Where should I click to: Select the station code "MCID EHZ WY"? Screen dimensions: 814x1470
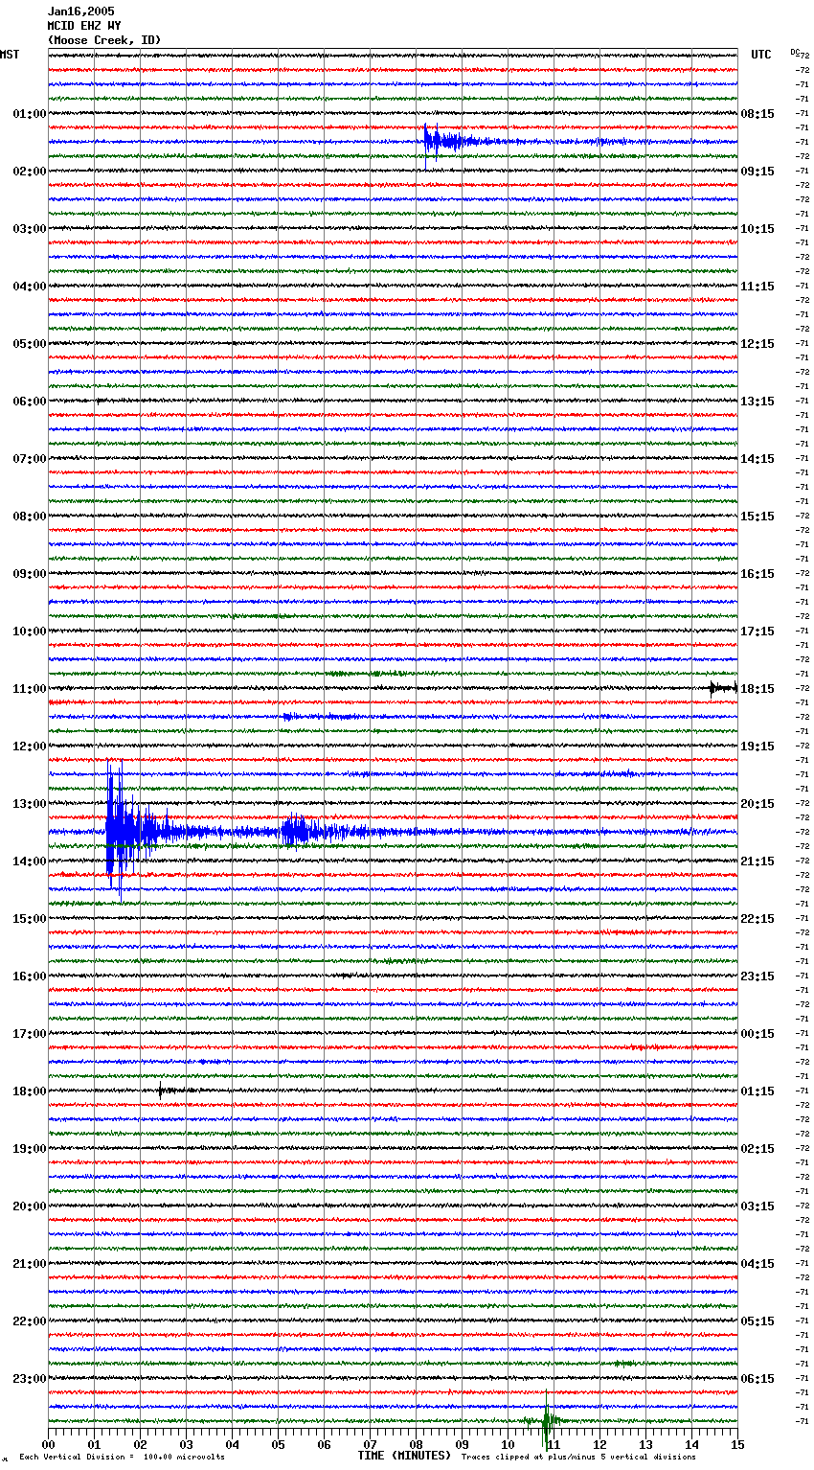(84, 26)
